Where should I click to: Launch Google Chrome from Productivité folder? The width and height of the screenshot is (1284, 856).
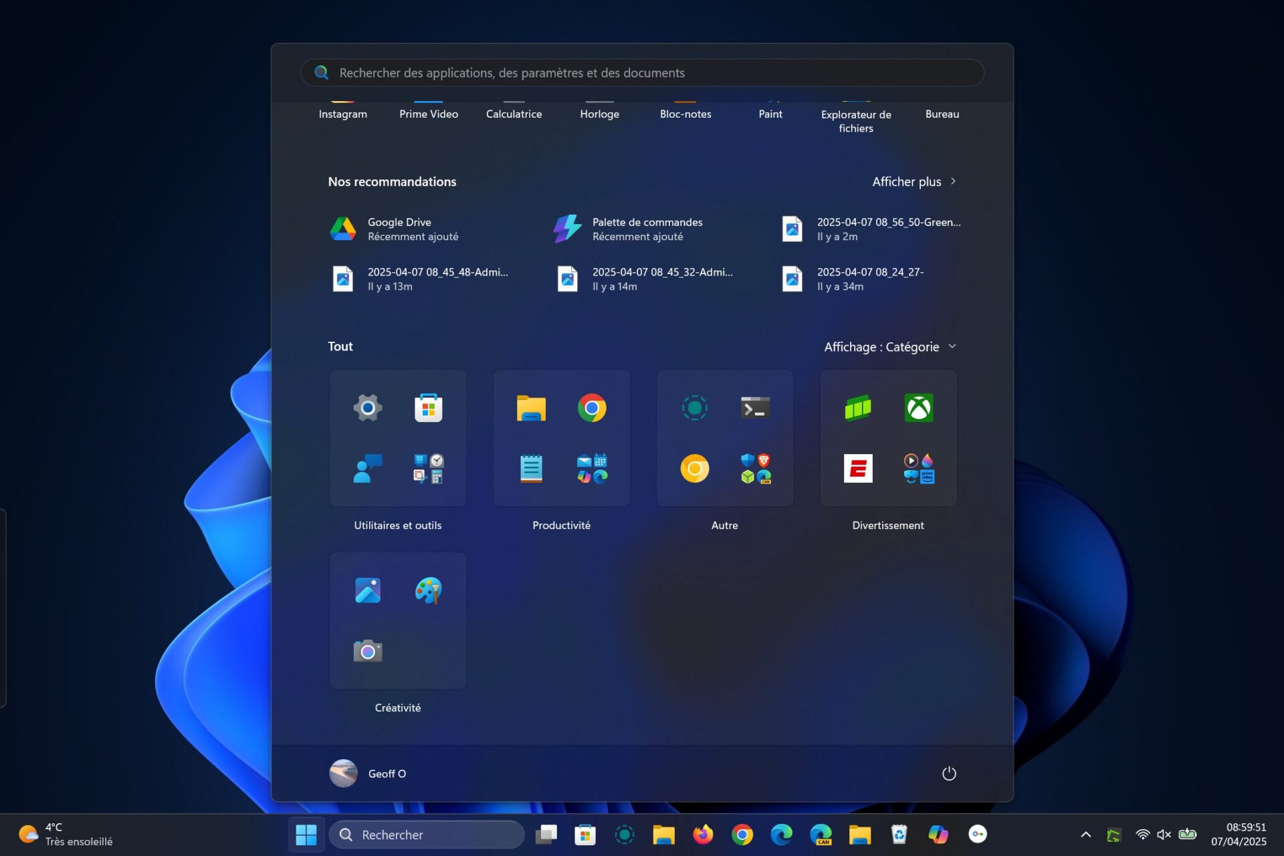591,407
